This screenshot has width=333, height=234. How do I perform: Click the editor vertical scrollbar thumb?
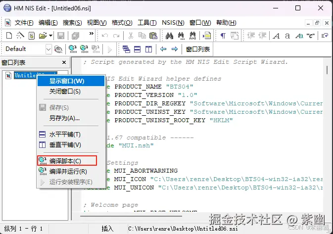pos(327,70)
